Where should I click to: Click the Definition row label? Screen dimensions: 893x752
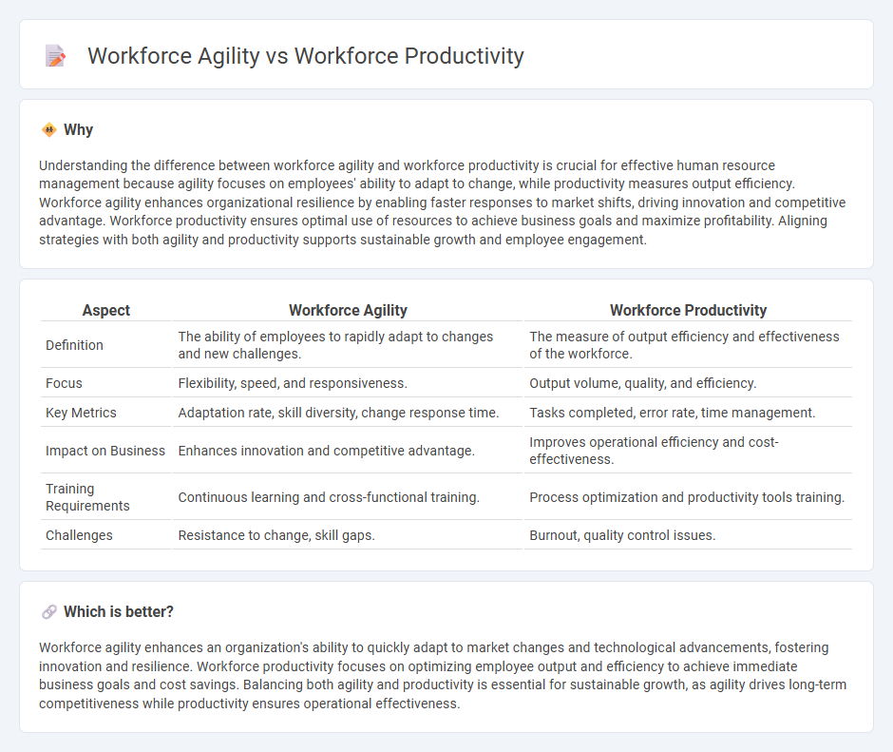pos(74,345)
